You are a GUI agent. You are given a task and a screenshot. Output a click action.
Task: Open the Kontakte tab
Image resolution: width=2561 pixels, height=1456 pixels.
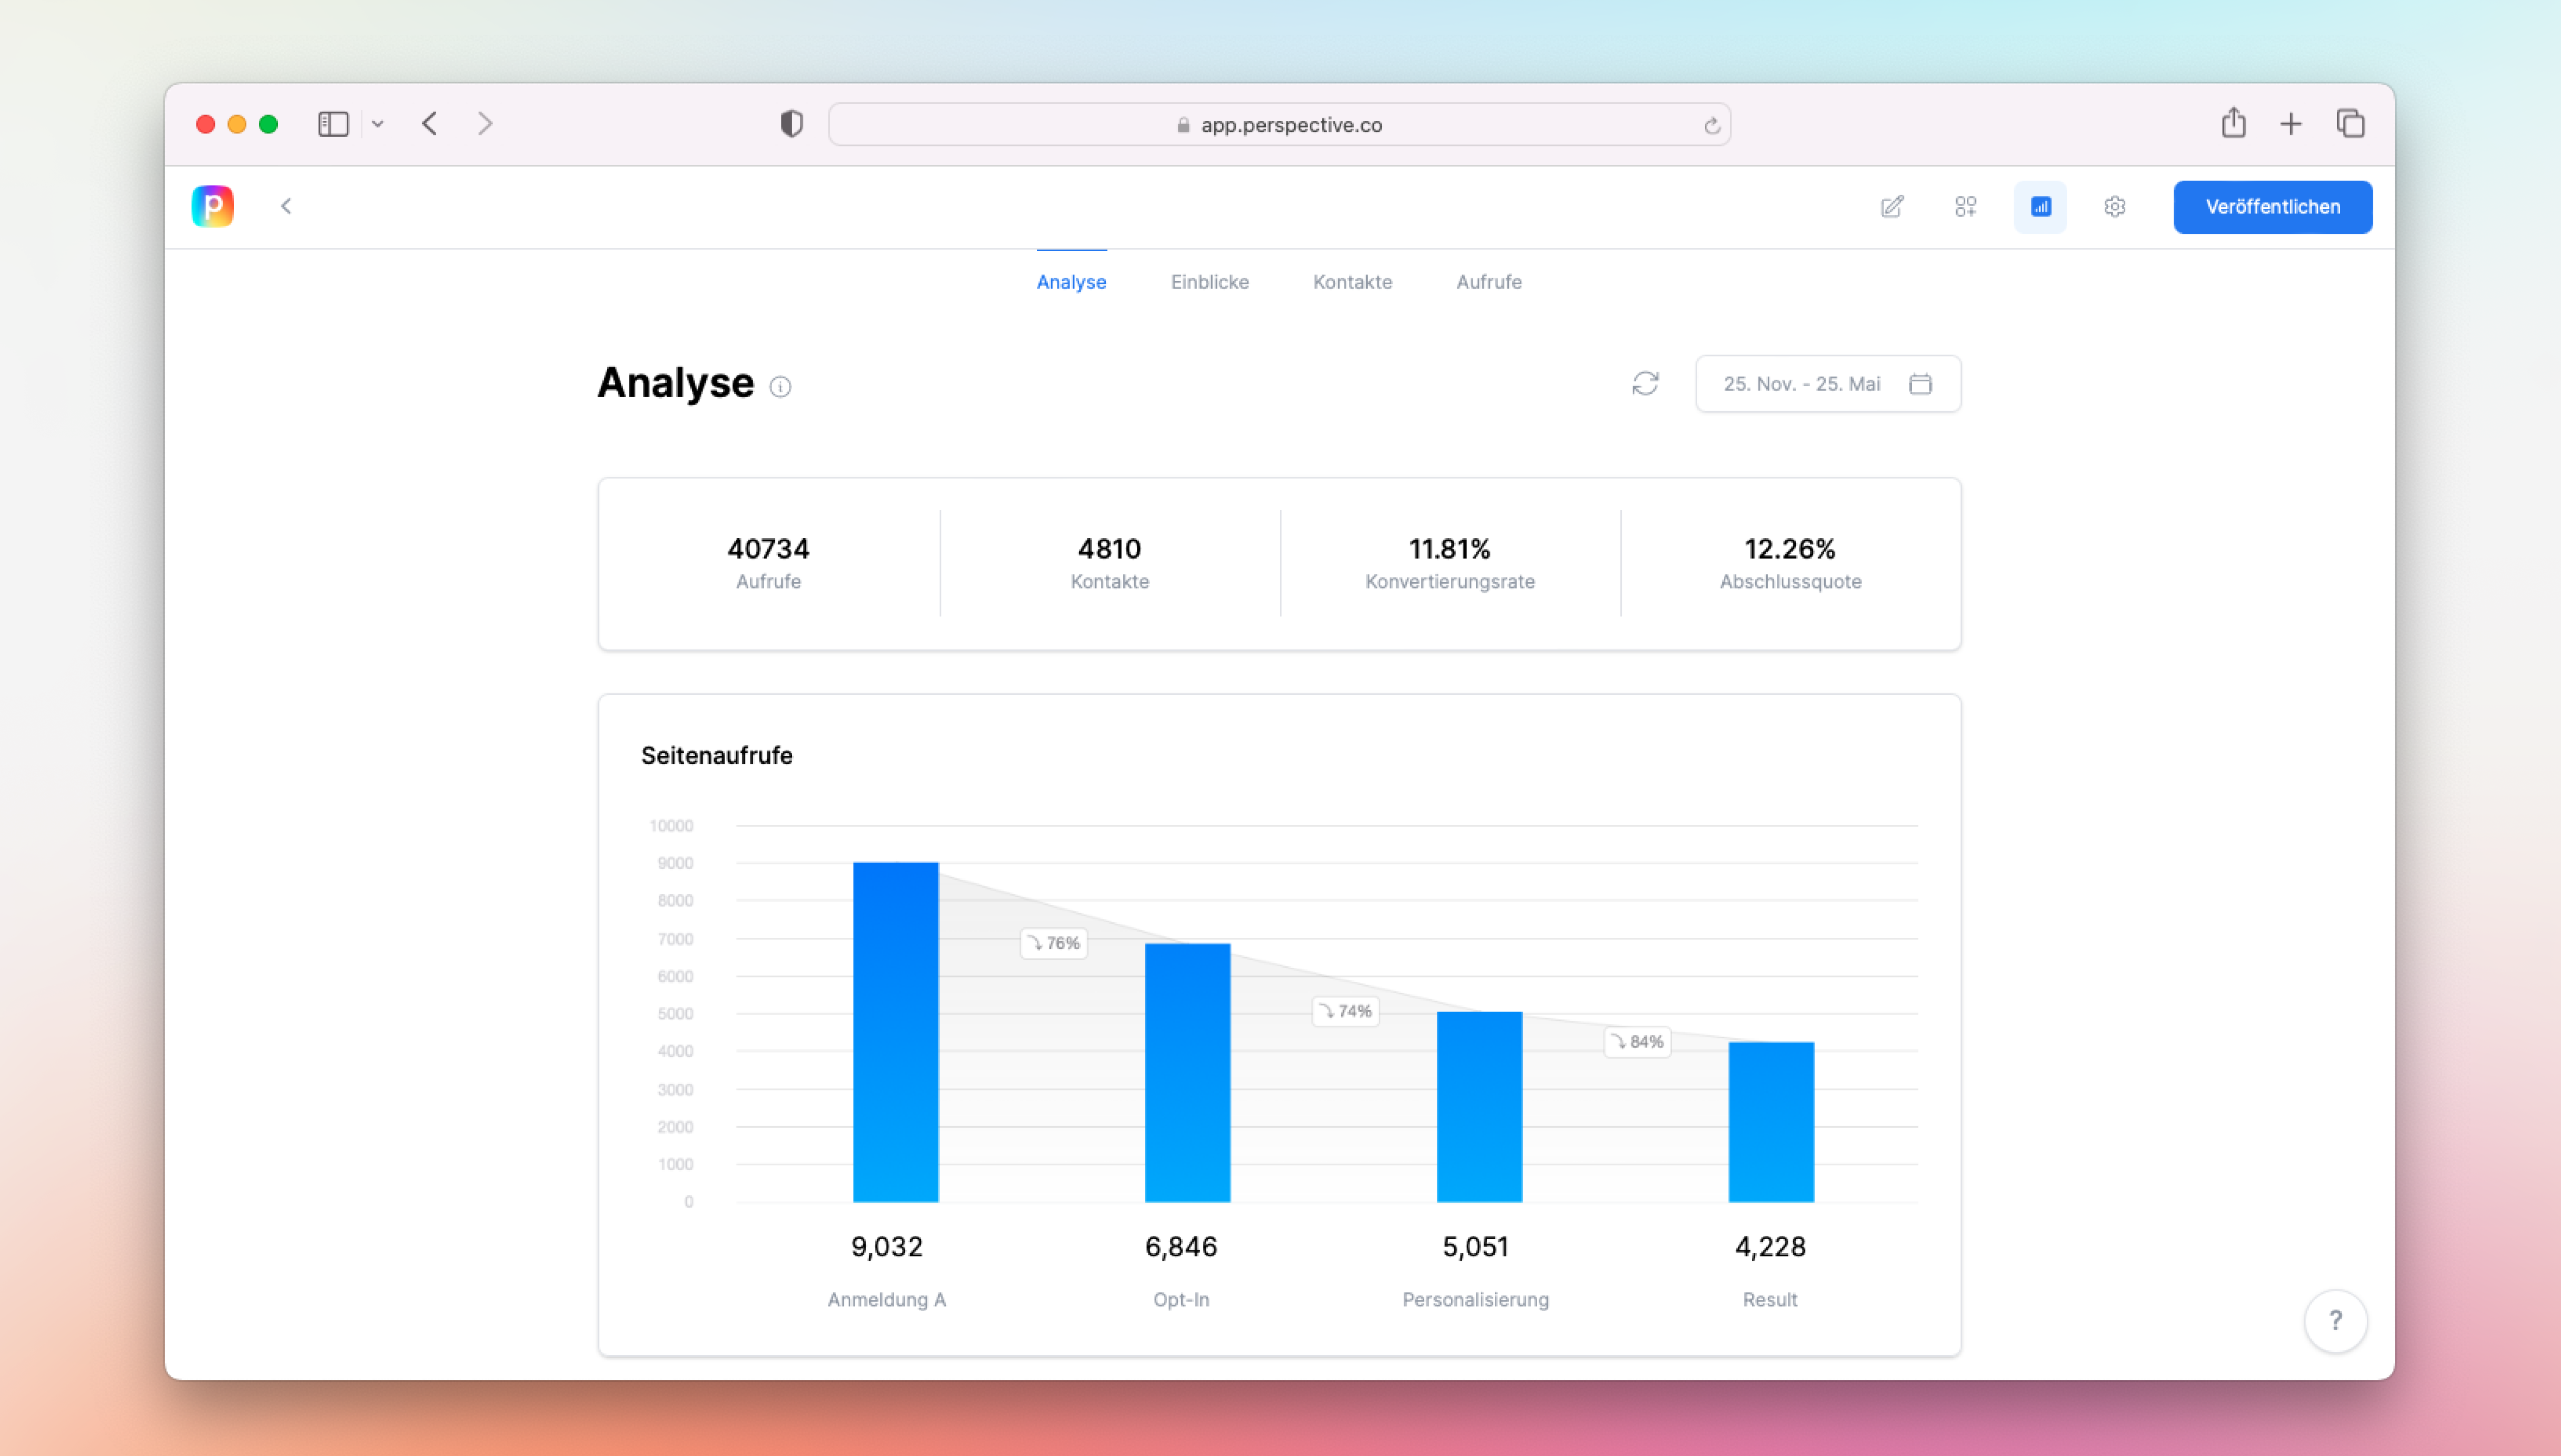pyautogui.click(x=1352, y=282)
